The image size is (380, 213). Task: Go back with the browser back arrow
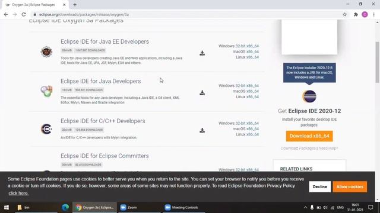pos(6,14)
